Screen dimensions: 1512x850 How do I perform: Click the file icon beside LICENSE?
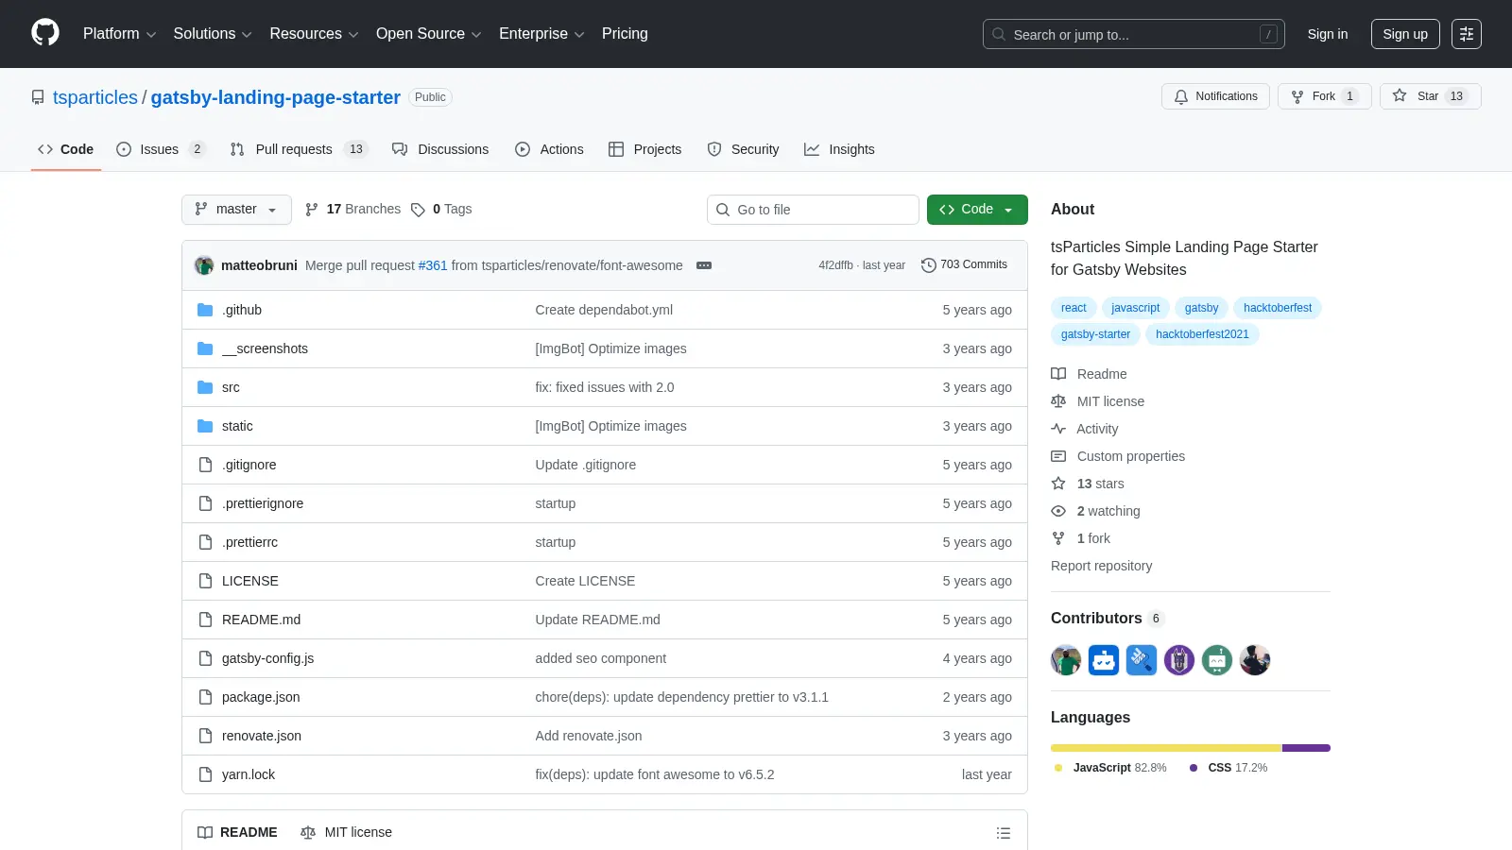tap(205, 581)
